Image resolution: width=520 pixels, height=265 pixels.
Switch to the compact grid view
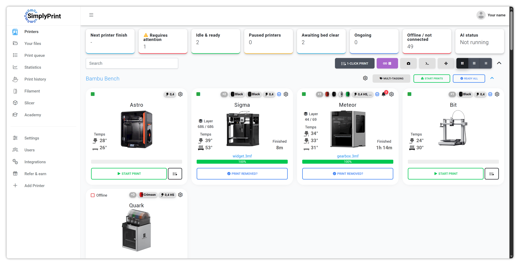click(x=474, y=63)
